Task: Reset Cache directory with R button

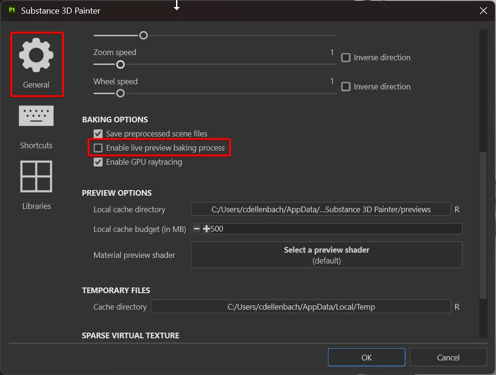Action: pos(457,307)
